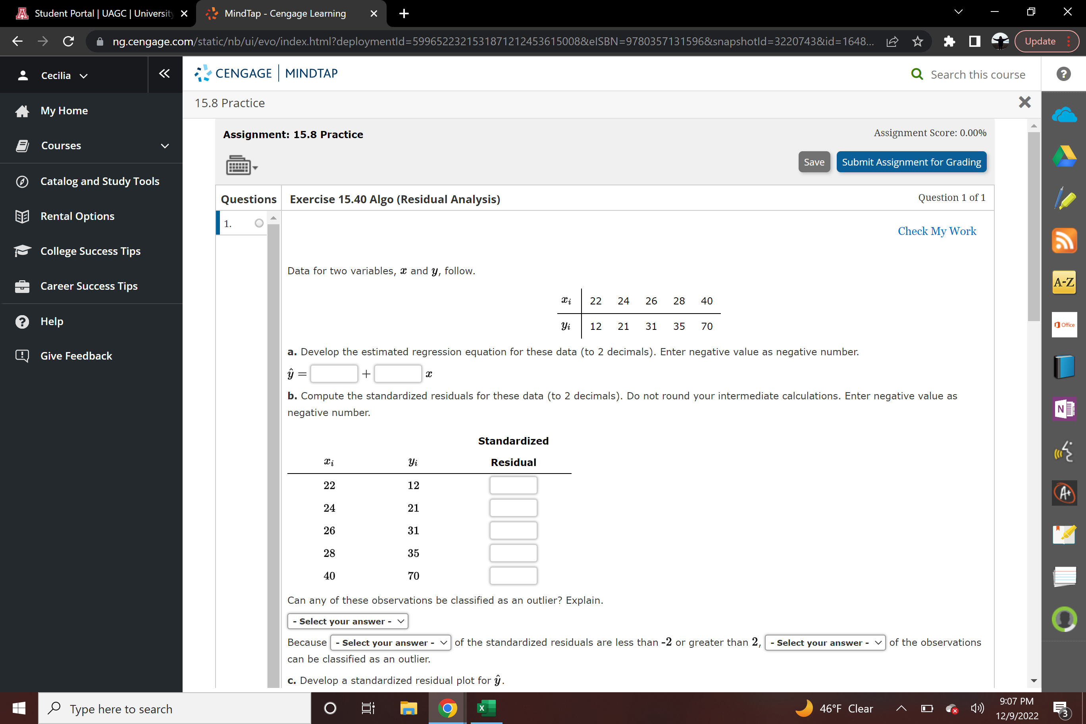Click the first regression equation input field

333,374
